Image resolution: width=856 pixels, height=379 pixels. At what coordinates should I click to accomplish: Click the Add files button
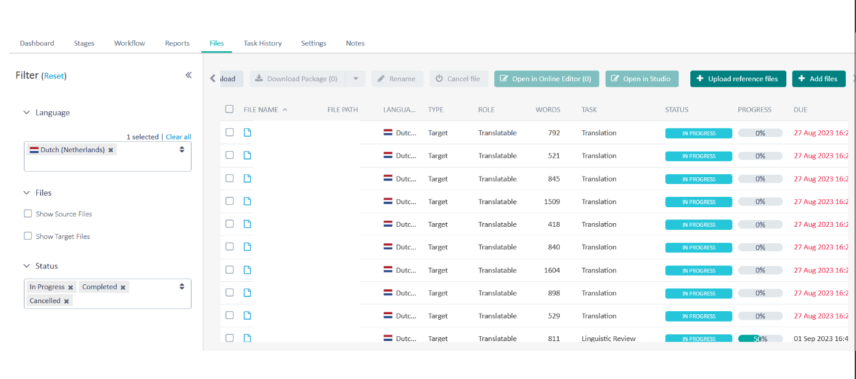coord(819,78)
